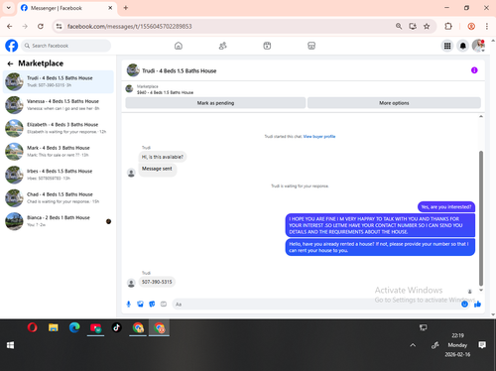This screenshot has width=496, height=371.
Task: Send a thumbs up like
Action: tap(477, 304)
